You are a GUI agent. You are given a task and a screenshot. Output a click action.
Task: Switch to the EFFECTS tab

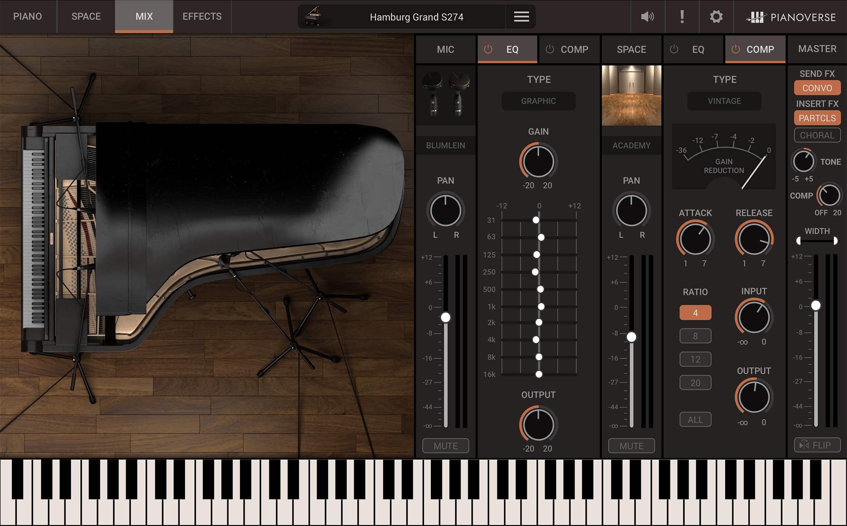tap(201, 16)
